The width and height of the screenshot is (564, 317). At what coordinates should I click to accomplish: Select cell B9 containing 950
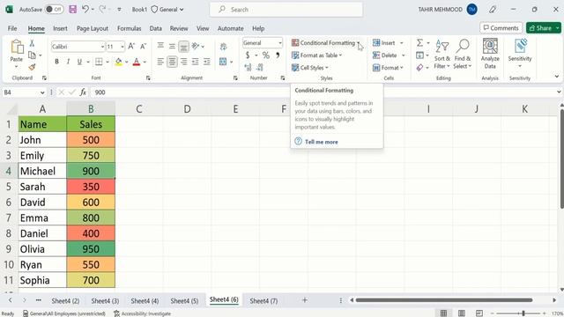pos(91,248)
